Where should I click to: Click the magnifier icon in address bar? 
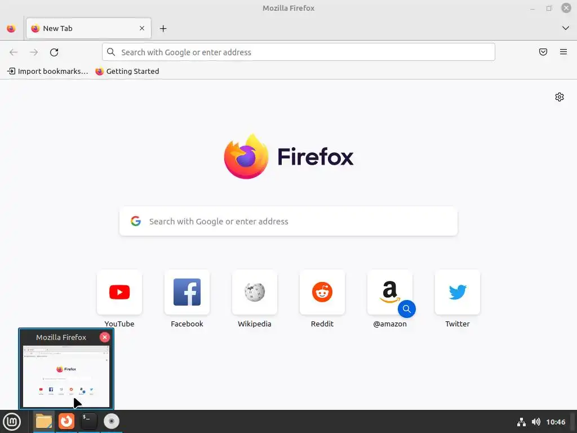(111, 52)
